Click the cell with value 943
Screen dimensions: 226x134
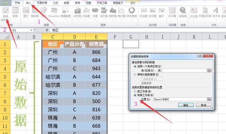(96, 69)
